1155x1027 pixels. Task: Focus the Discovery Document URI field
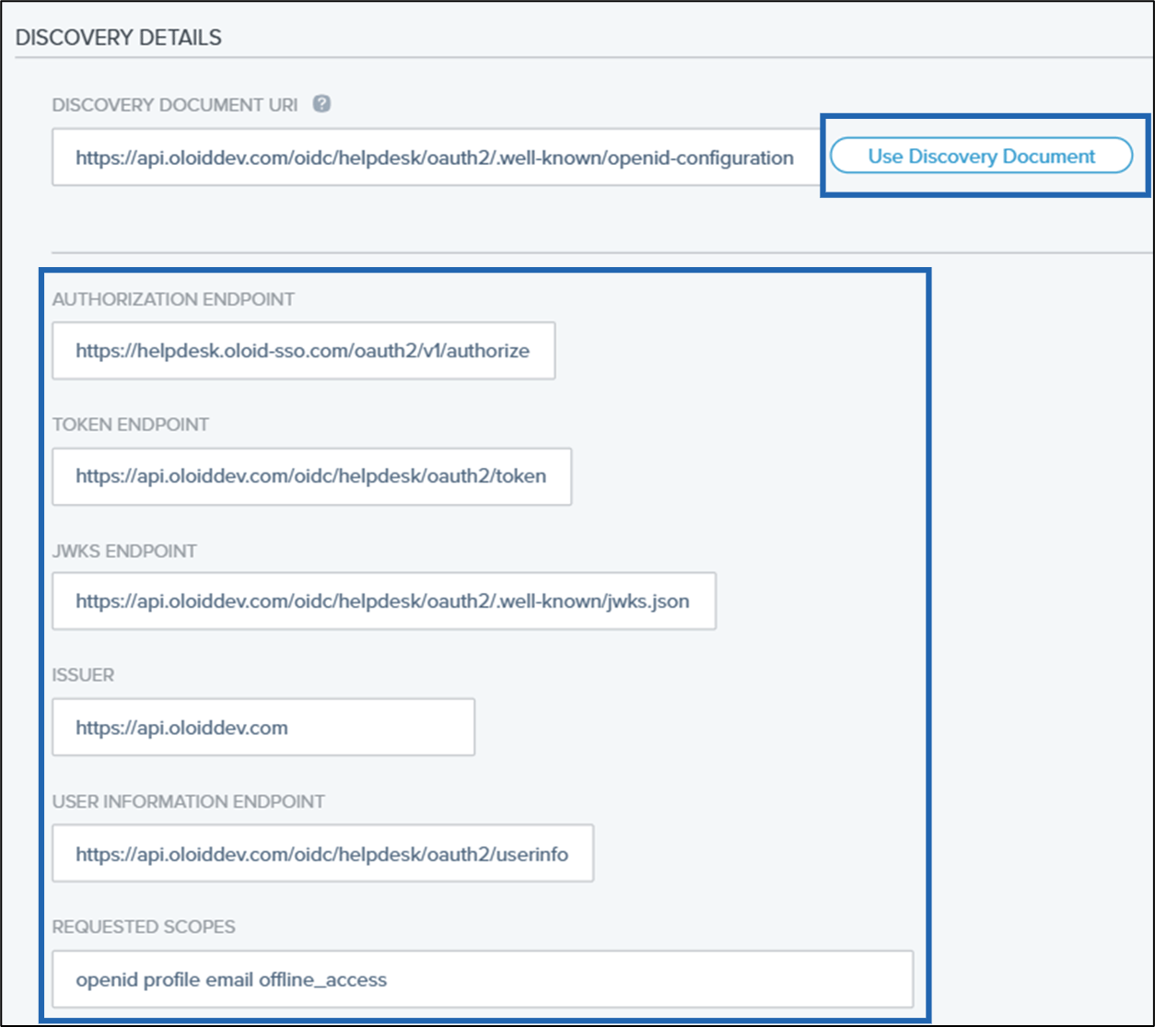[437, 158]
